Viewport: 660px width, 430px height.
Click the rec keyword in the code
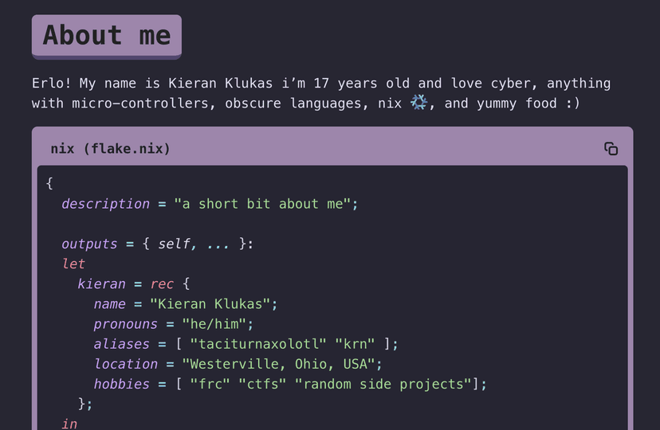pos(163,283)
